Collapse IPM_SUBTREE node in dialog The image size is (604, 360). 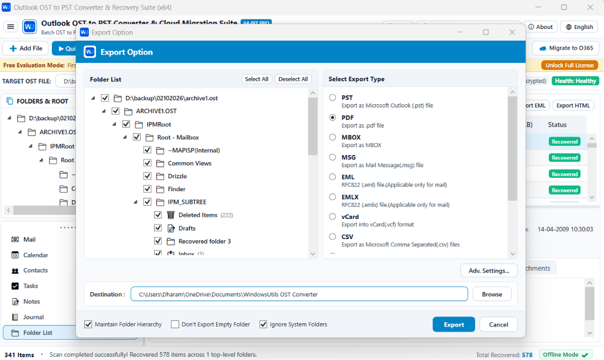(136, 202)
